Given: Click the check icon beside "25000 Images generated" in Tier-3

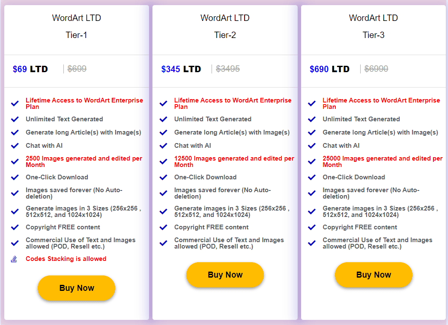Looking at the screenshot, I should (311, 161).
